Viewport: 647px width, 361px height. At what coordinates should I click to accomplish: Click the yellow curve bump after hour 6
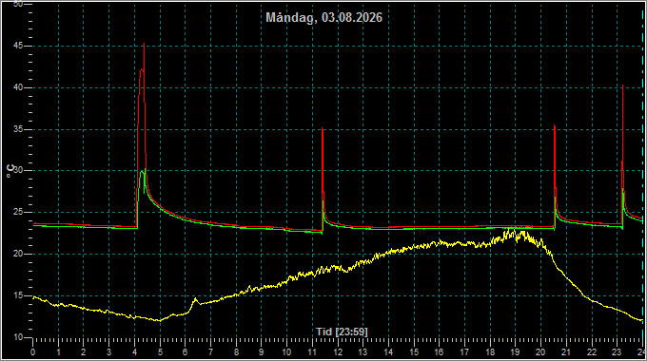coord(195,298)
